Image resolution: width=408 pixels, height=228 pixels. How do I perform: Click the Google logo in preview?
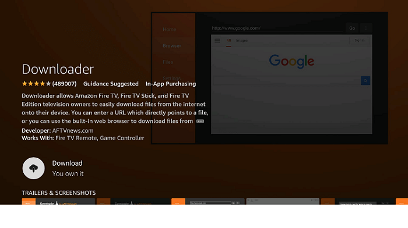[291, 61]
